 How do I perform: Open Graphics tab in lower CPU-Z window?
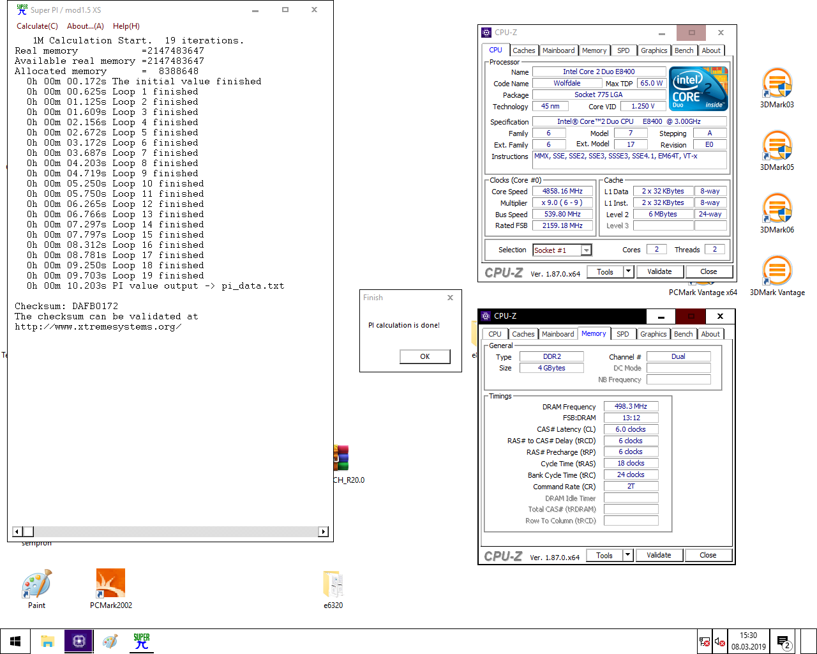(x=654, y=334)
